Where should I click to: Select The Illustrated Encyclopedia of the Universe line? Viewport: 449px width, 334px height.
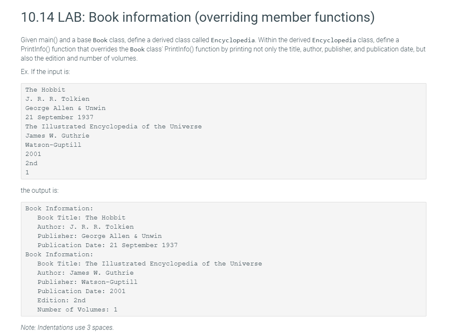(x=113, y=126)
